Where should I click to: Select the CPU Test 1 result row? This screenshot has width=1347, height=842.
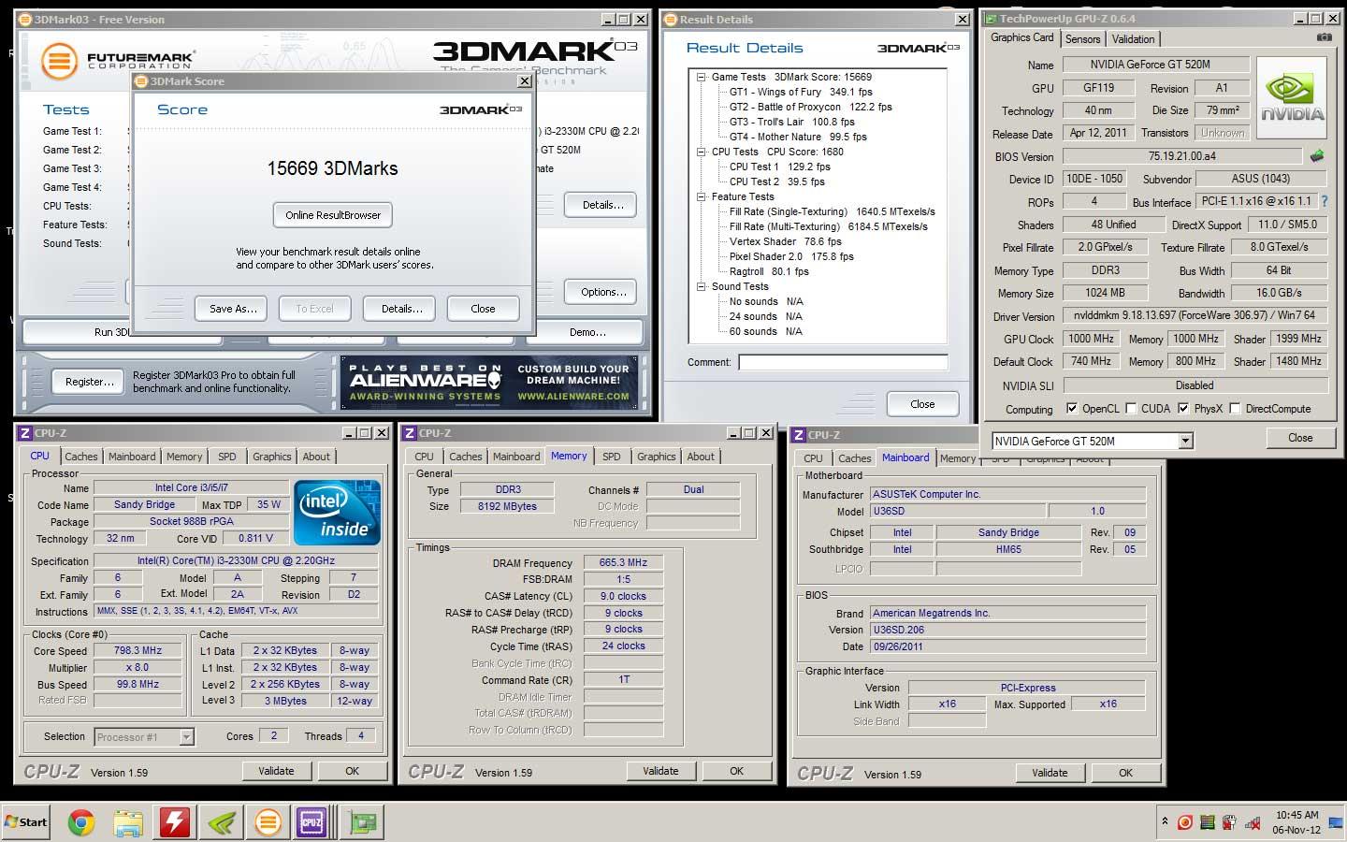[x=779, y=167]
